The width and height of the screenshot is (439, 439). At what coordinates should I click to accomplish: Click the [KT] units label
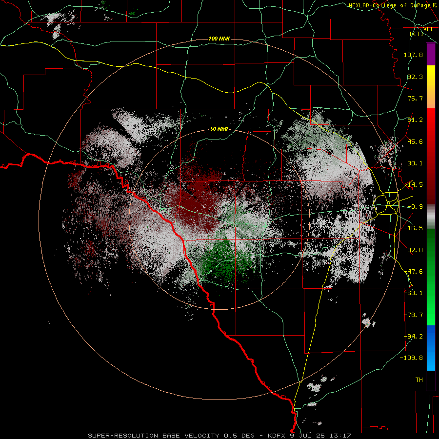coord(416,34)
